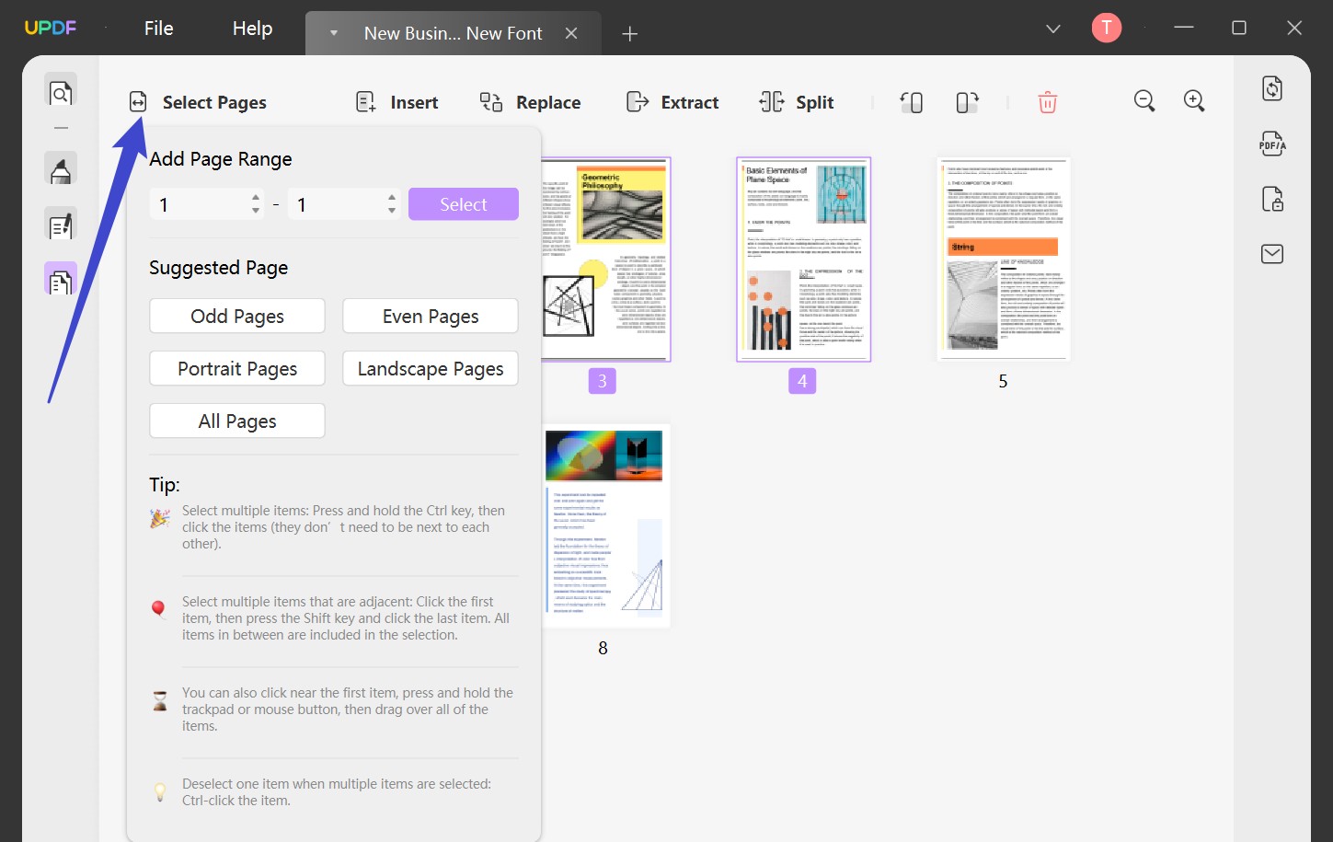Click the page number 3 label
Viewport: 1333px width, 842px height.
603,381
